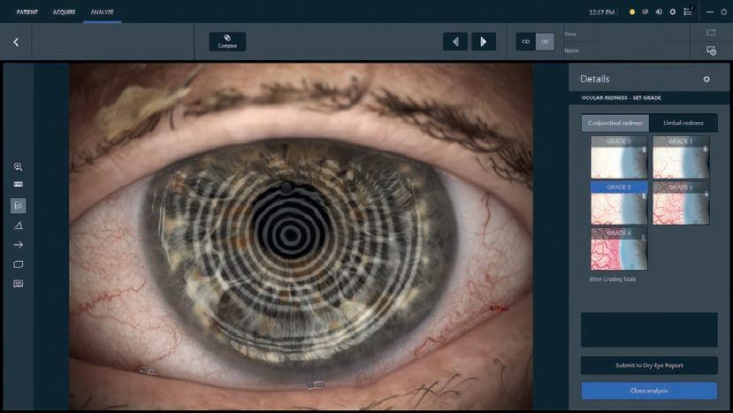Screen dimensions: 733x413
Task: Select the Limbal redness tab
Action: 683,123
